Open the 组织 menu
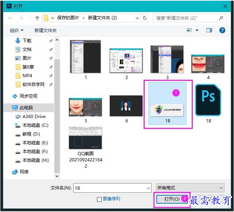This screenshot has height=212, width=234. click(16, 31)
